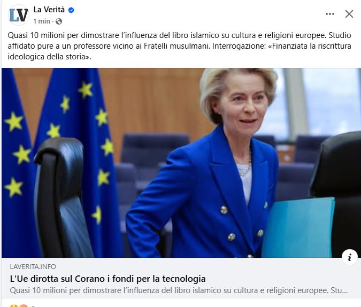
Task: Click the '1 min' post timestamp
Action: click(42, 21)
